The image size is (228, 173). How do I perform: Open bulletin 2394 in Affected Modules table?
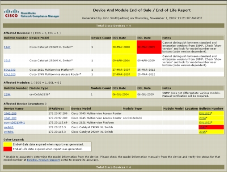coord(7,95)
